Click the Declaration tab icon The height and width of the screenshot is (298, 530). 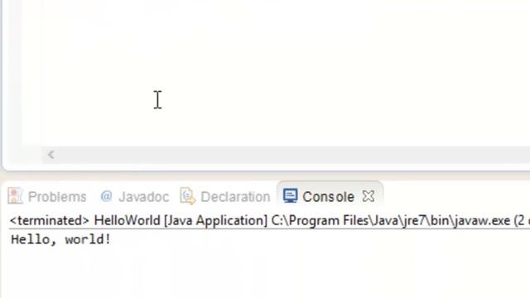pyautogui.click(x=188, y=196)
